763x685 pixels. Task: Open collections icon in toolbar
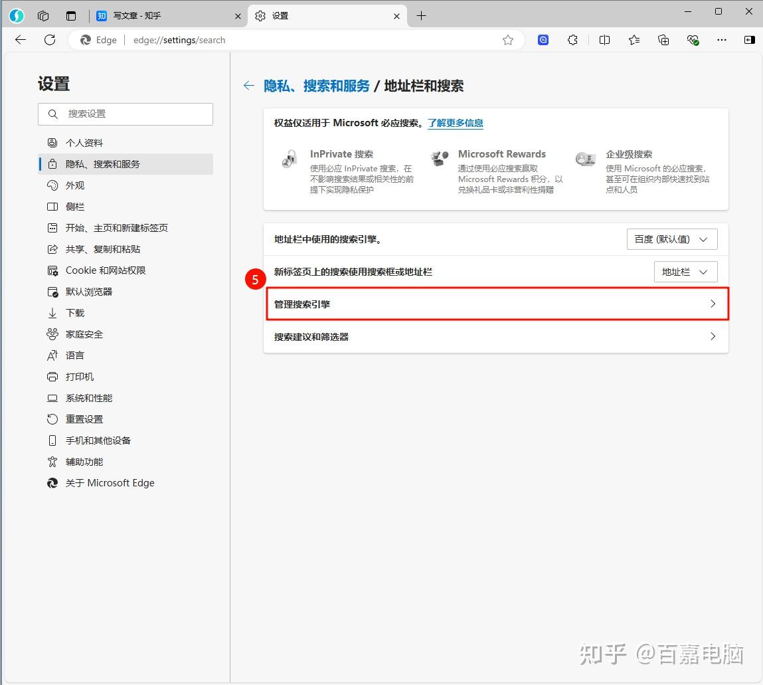[x=663, y=40]
